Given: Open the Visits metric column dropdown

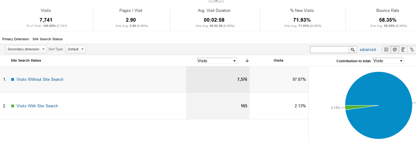Looking at the screenshot, I should tap(216, 61).
